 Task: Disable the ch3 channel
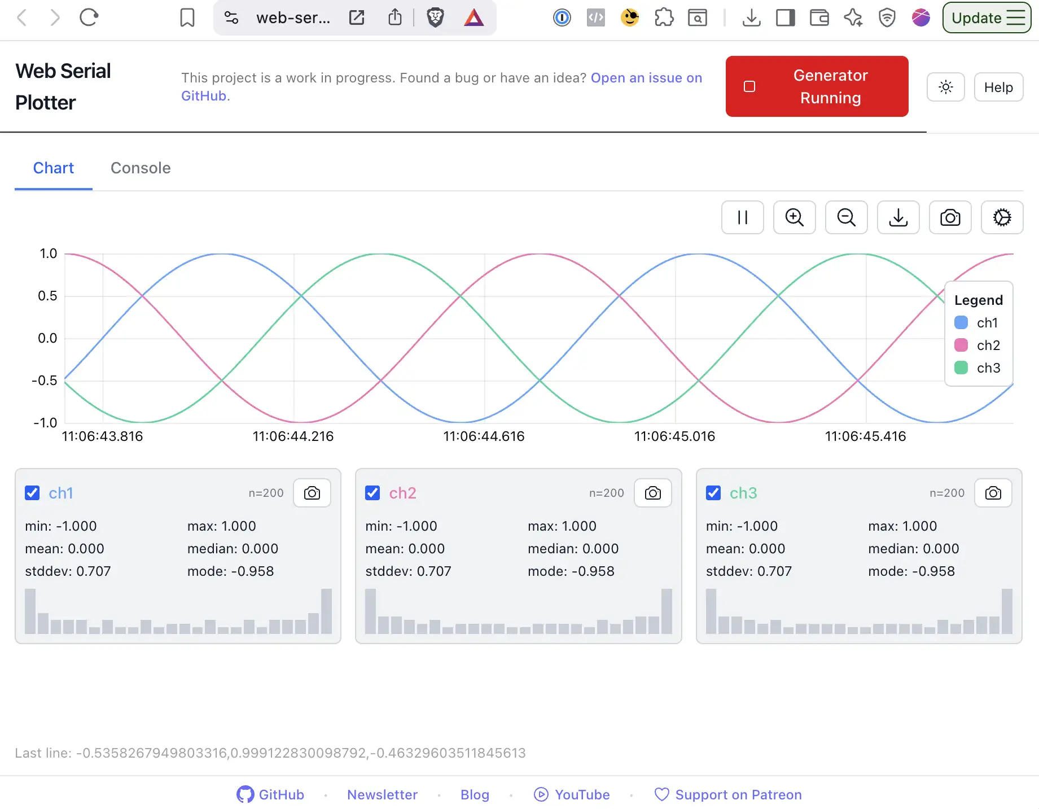[713, 493]
